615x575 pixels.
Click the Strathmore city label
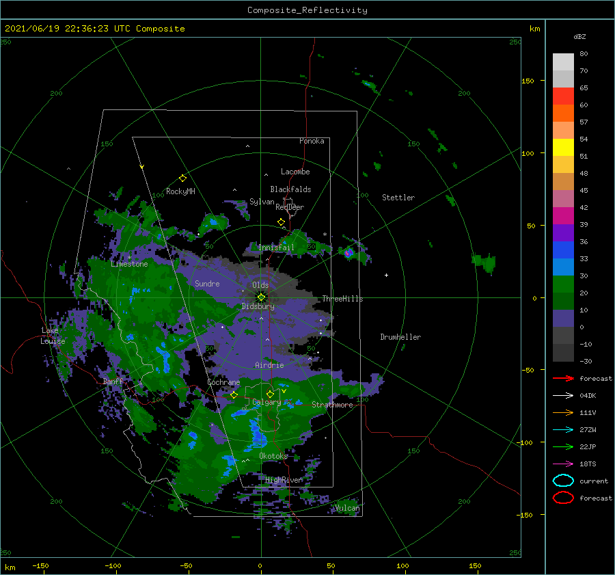point(332,405)
